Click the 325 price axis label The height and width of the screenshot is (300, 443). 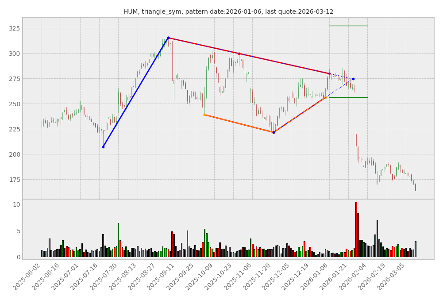click(x=15, y=28)
